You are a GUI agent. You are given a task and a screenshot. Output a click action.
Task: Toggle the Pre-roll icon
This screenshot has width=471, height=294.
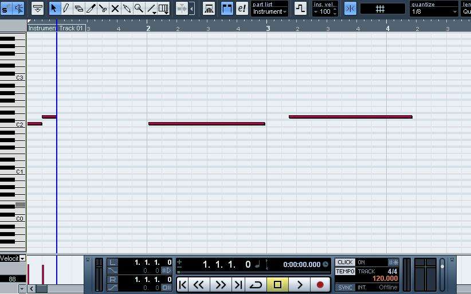(x=166, y=271)
